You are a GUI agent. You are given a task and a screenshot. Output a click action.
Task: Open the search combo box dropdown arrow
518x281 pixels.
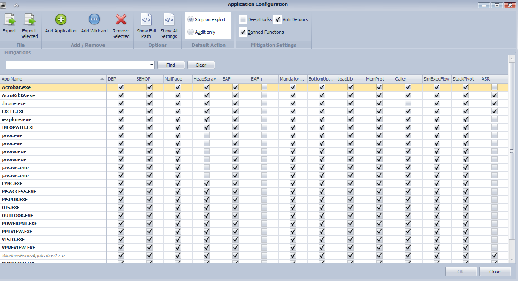[x=152, y=65]
